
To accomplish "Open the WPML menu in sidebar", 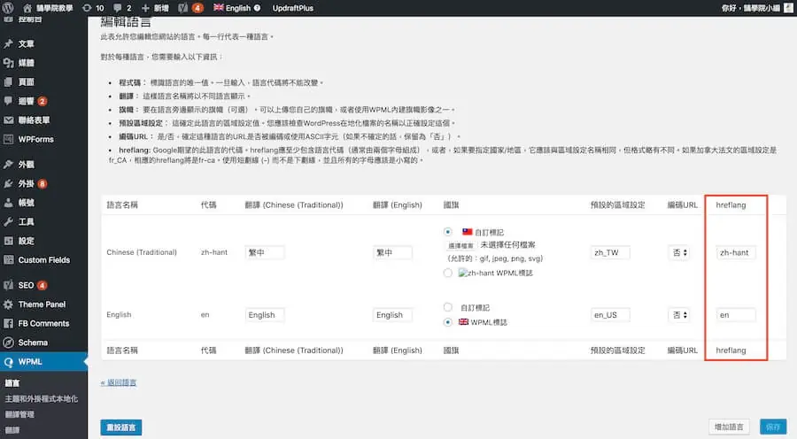I will [x=43, y=362].
